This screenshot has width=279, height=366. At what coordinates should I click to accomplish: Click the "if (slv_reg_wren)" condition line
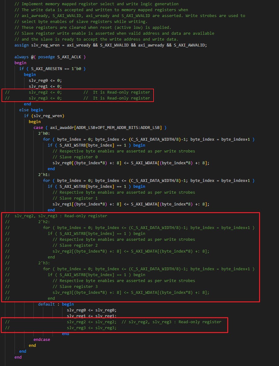(44, 116)
